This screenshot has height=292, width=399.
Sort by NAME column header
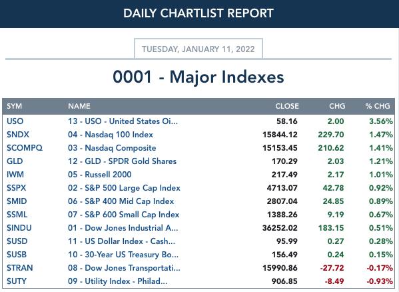point(79,106)
